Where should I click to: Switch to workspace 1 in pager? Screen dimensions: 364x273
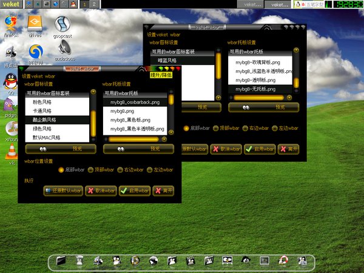(x=84, y=4)
